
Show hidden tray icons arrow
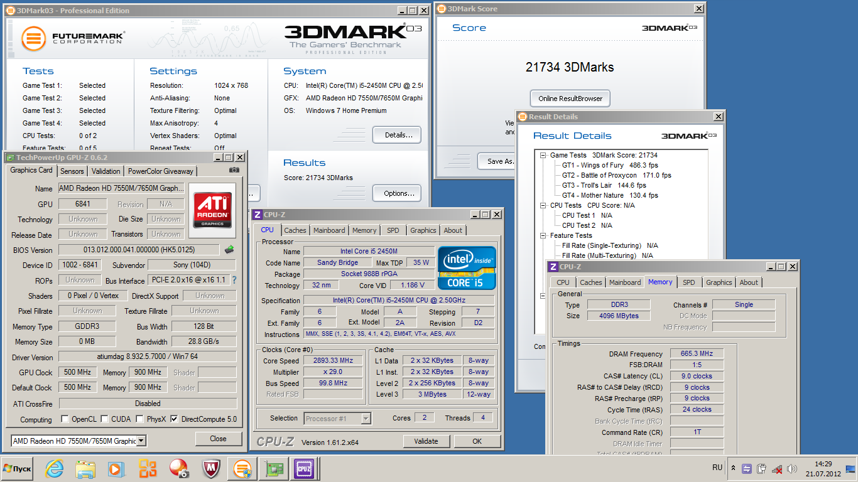[x=732, y=468]
